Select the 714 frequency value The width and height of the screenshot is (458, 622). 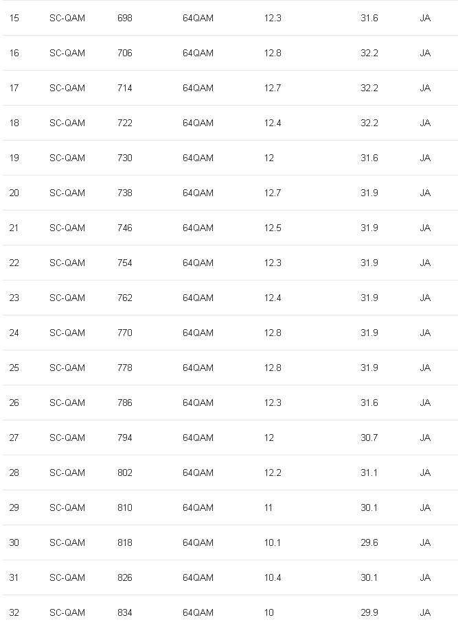coord(125,88)
